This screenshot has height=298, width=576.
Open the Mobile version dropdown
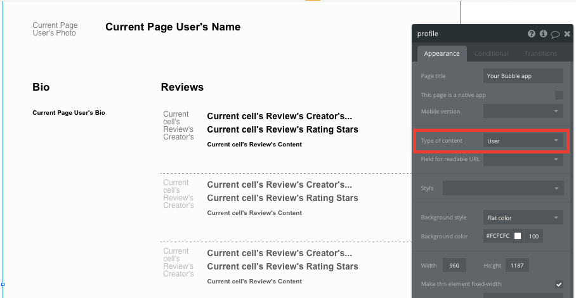(x=523, y=111)
